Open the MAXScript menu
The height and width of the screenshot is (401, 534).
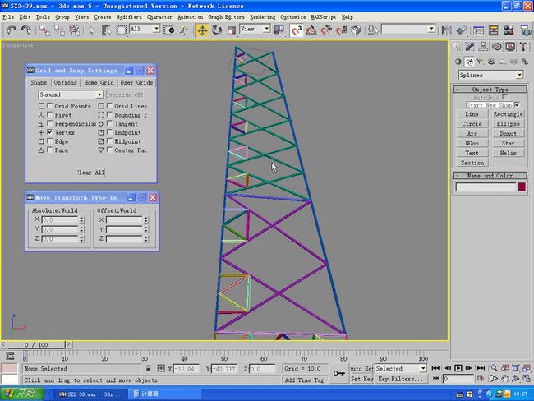tap(323, 16)
